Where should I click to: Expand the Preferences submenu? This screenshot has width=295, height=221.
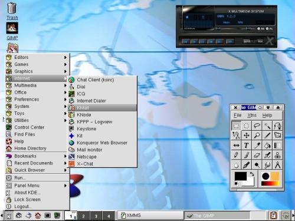pyautogui.click(x=37, y=100)
